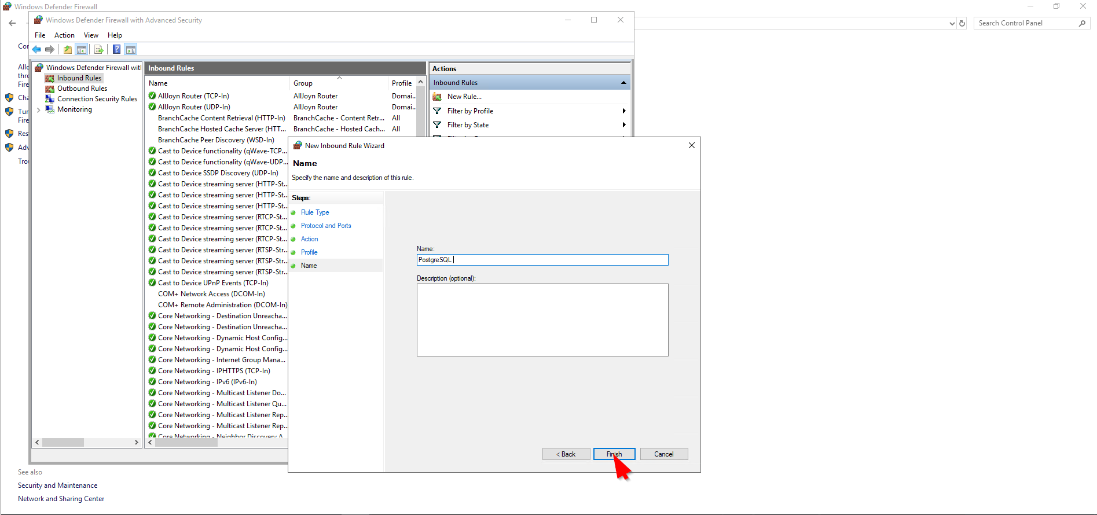Select Outbound Rules in the console tree
1097x515 pixels.
point(82,89)
